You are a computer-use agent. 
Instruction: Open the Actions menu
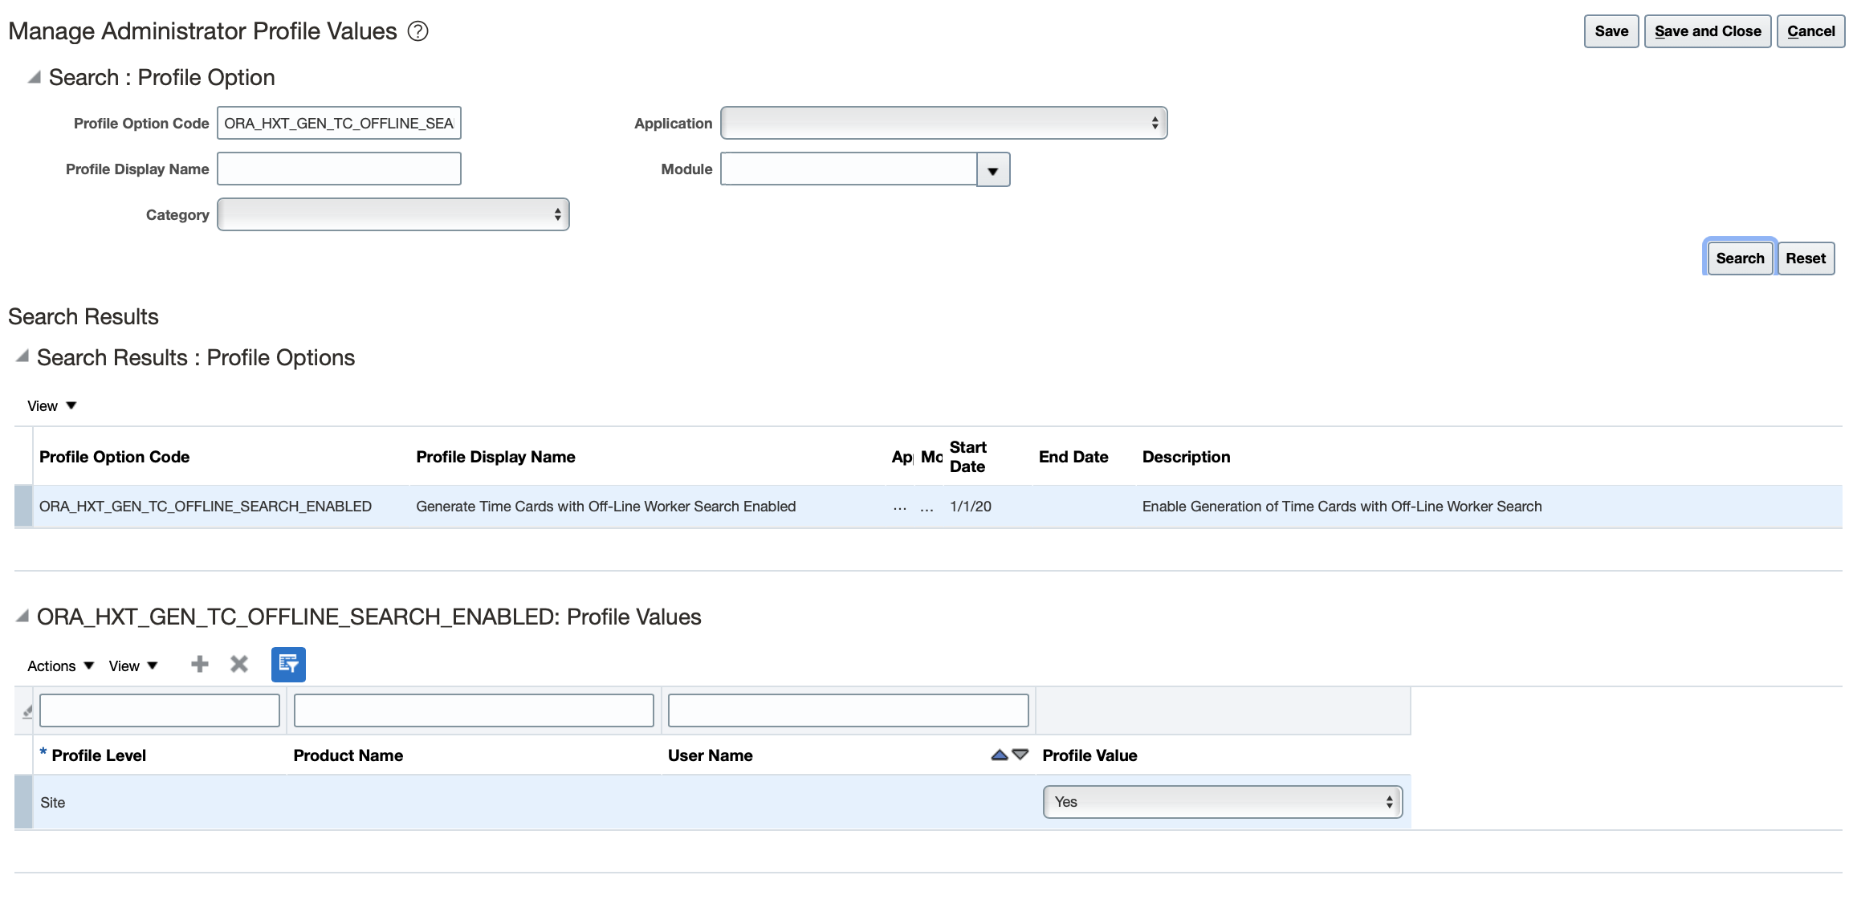pyautogui.click(x=60, y=666)
